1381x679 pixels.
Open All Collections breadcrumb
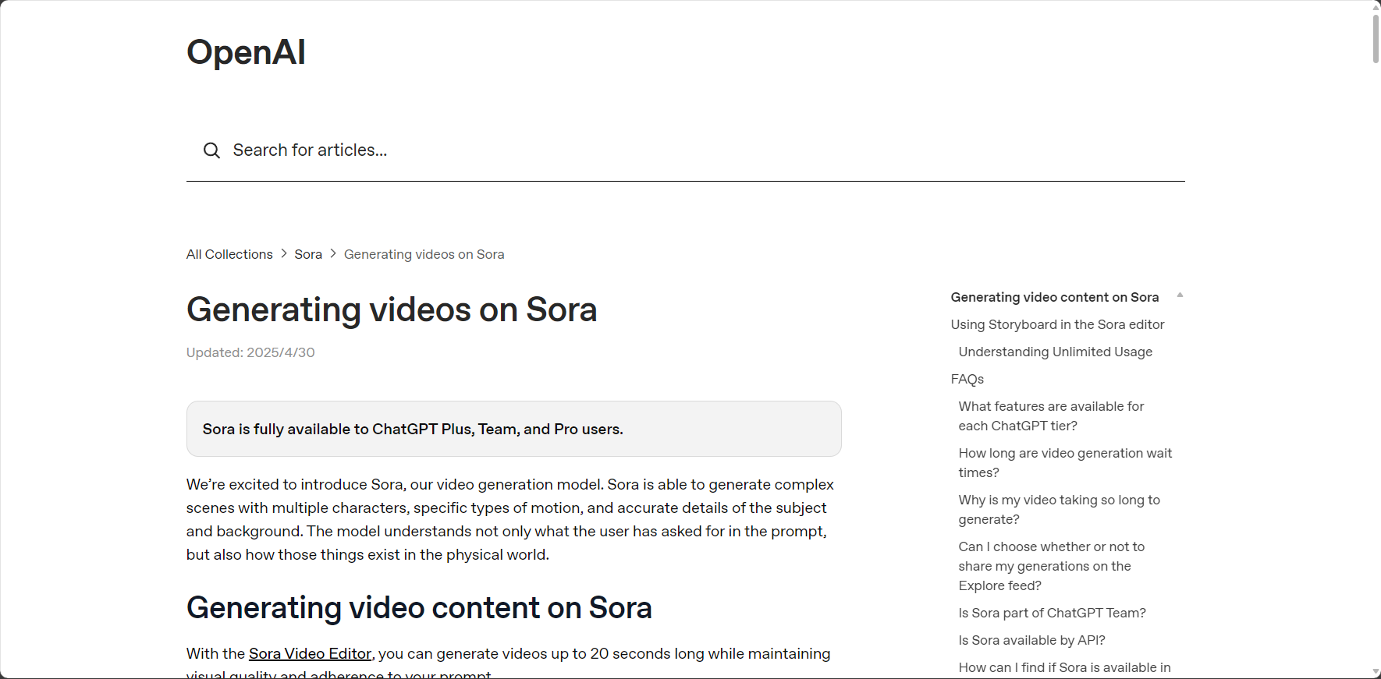[x=229, y=254]
